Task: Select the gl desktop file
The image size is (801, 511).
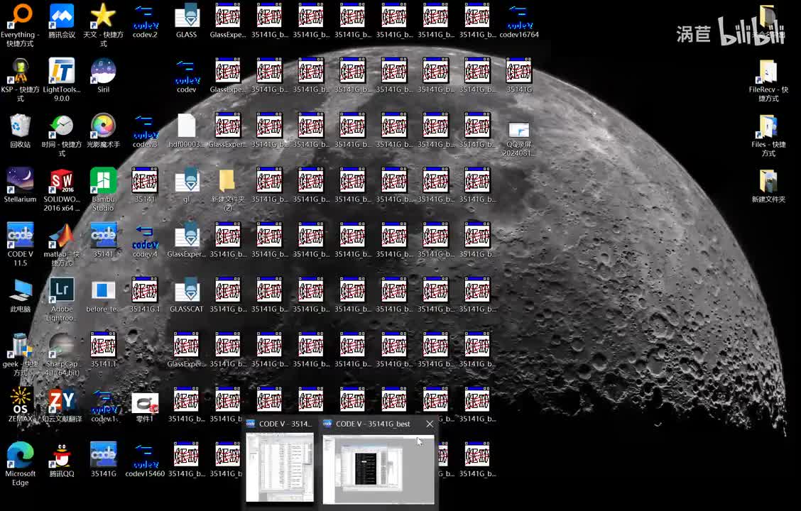Action: [187, 185]
